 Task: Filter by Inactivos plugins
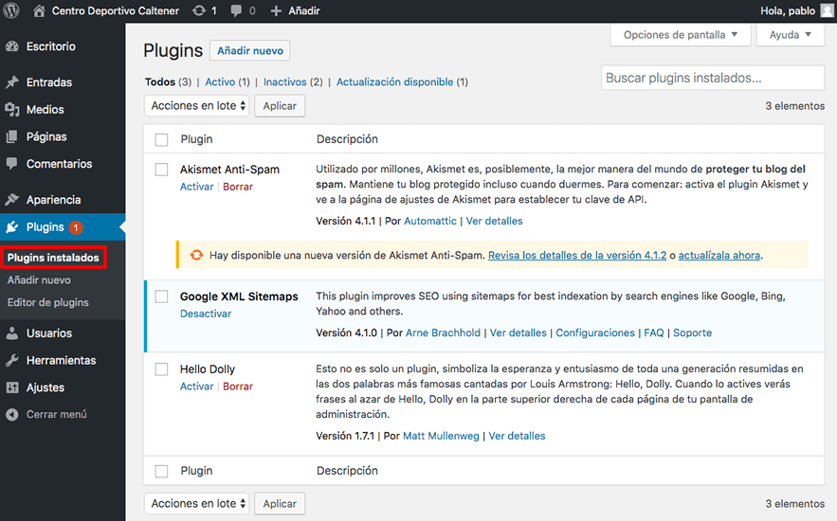285,81
